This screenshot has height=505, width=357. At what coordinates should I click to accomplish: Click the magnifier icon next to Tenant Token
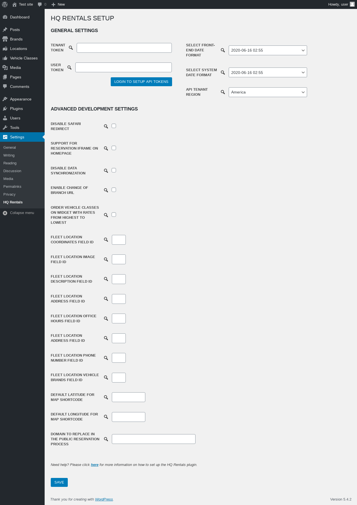point(71,48)
